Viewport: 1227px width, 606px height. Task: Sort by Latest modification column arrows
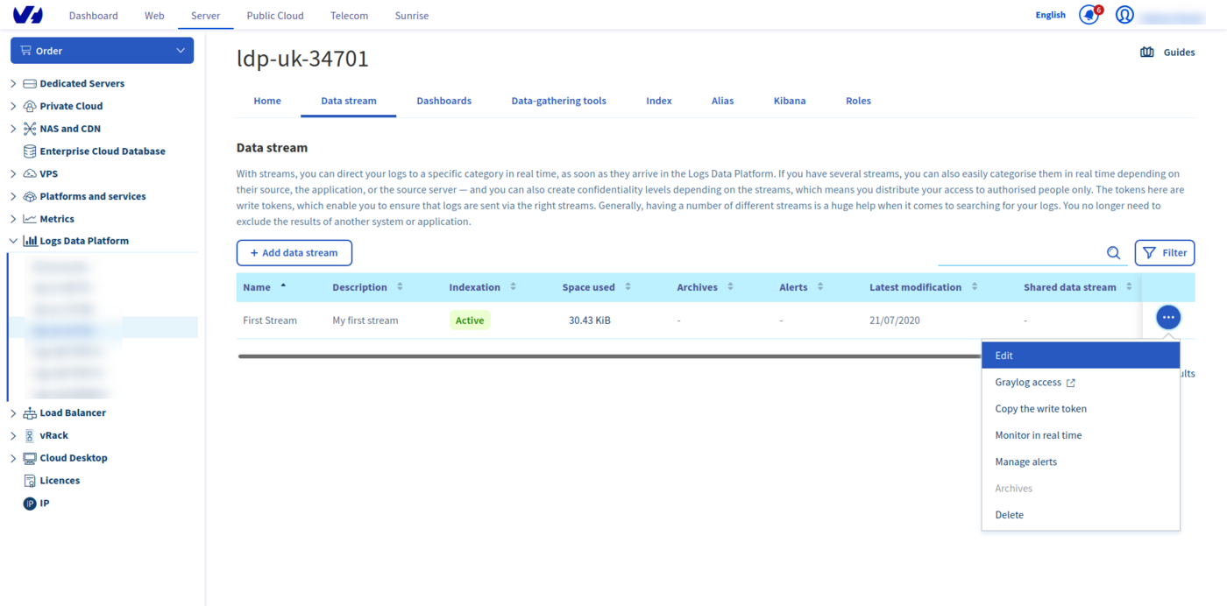[x=974, y=287]
